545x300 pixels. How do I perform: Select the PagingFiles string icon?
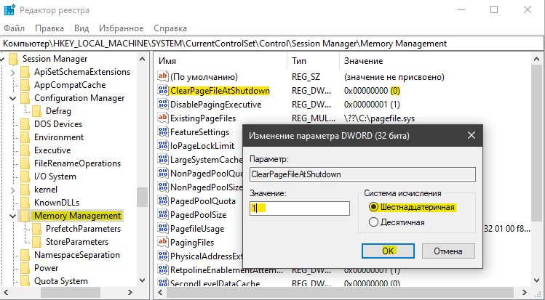click(163, 243)
